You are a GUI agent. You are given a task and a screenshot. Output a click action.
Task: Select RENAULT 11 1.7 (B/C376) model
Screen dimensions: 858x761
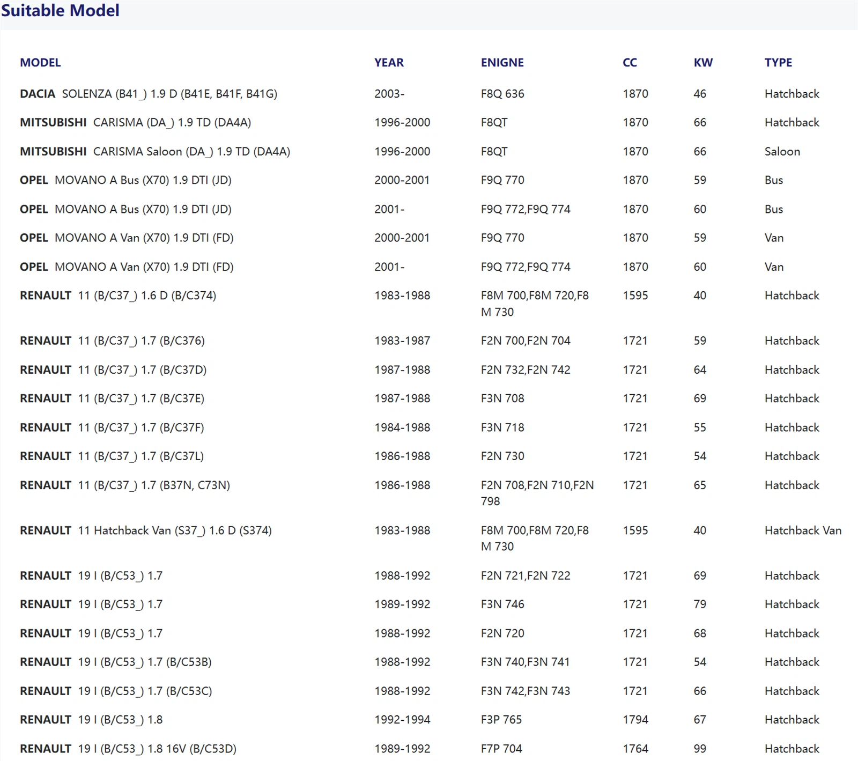pyautogui.click(x=112, y=341)
